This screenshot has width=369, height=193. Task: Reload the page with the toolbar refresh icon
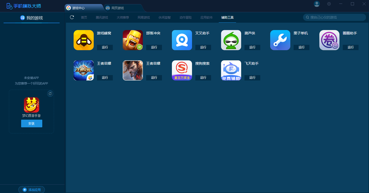pyautogui.click(x=72, y=17)
